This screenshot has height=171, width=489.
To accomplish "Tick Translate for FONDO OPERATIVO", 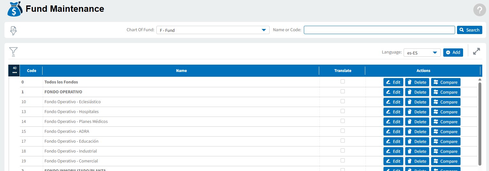I will (343, 91).
